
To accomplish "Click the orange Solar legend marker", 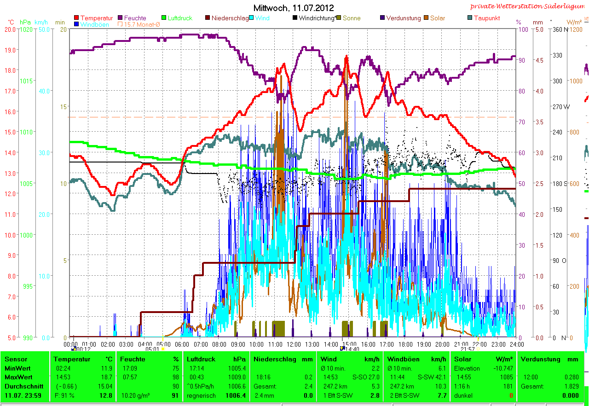I will point(427,18).
